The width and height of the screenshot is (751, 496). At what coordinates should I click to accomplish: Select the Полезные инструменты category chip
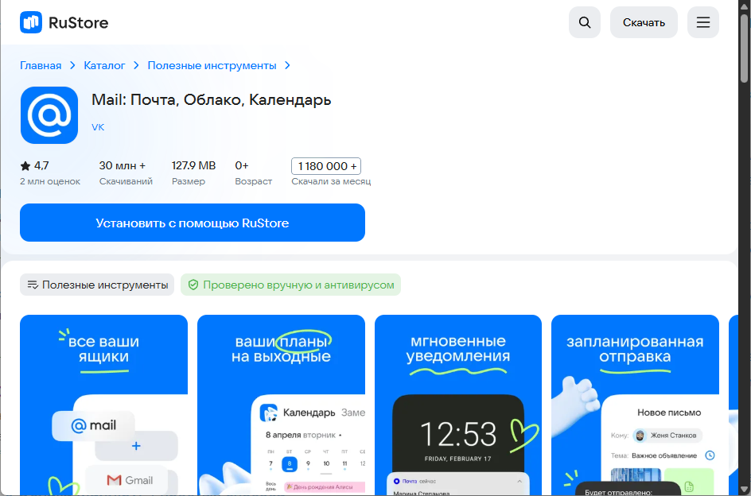97,285
